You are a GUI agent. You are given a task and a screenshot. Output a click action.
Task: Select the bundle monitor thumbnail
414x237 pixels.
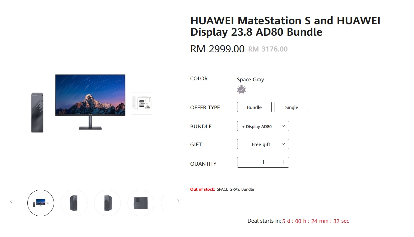pos(41,203)
